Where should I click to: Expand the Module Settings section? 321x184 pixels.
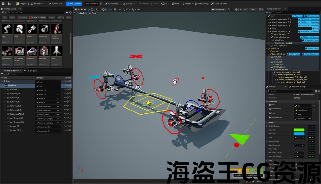click(x=267, y=126)
